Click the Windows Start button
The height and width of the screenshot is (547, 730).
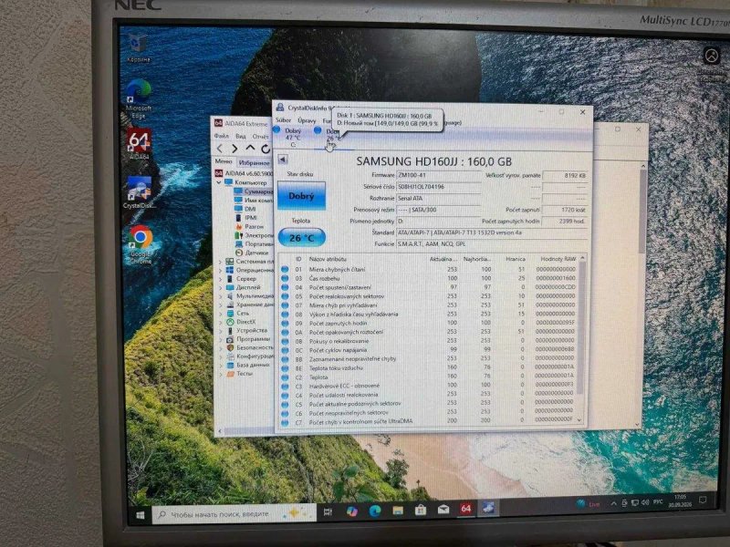140,515
